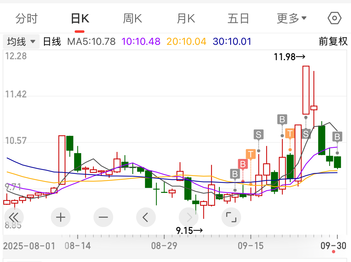
Task: Tap the MA5:10.78 moving average label
Action: [91, 42]
